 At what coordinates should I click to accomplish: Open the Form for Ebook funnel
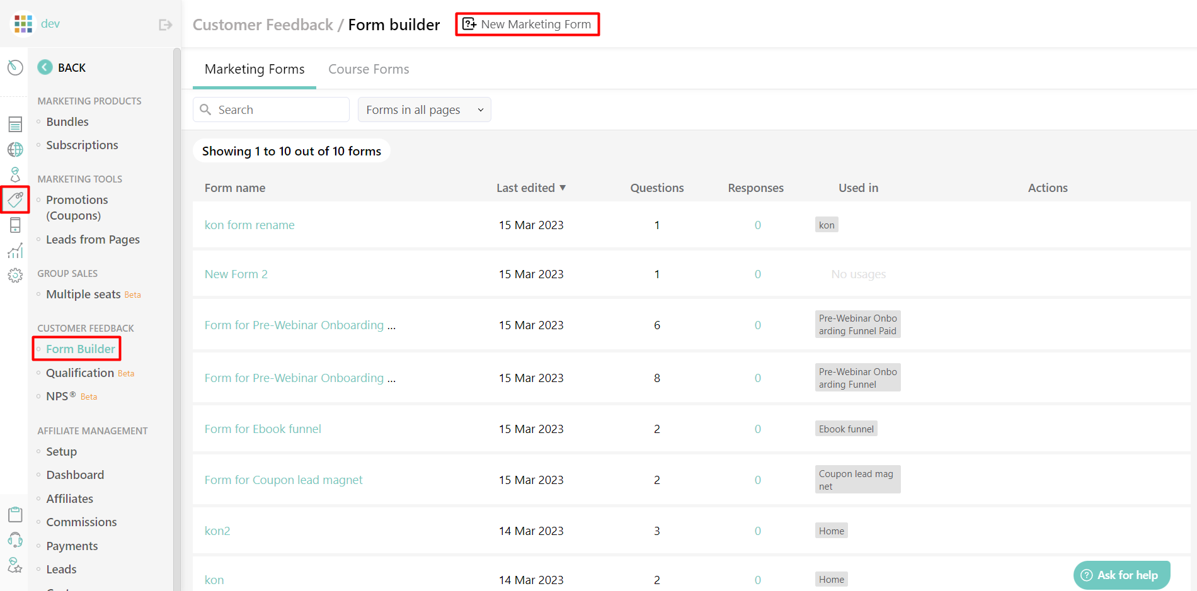(263, 429)
